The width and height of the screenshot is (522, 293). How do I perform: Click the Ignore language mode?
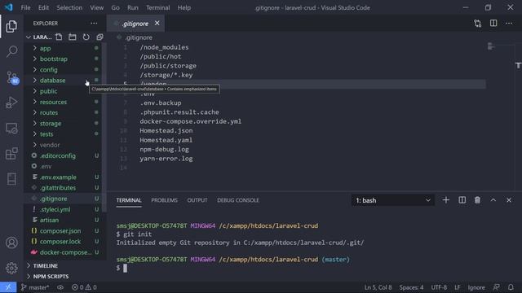point(476,287)
